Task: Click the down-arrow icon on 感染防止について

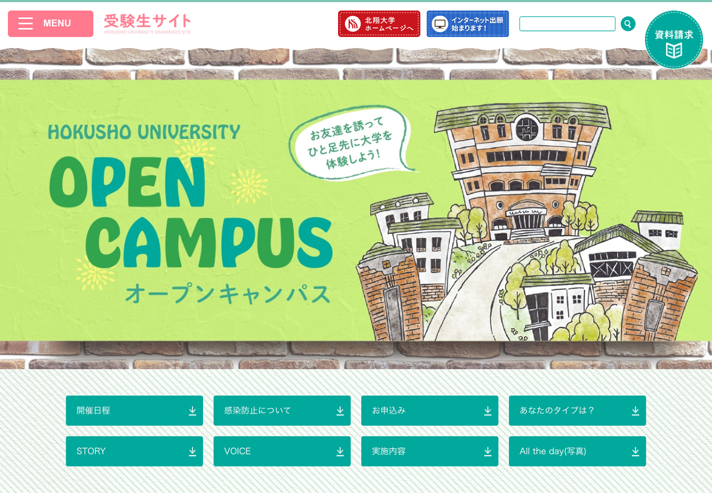Action: click(340, 411)
